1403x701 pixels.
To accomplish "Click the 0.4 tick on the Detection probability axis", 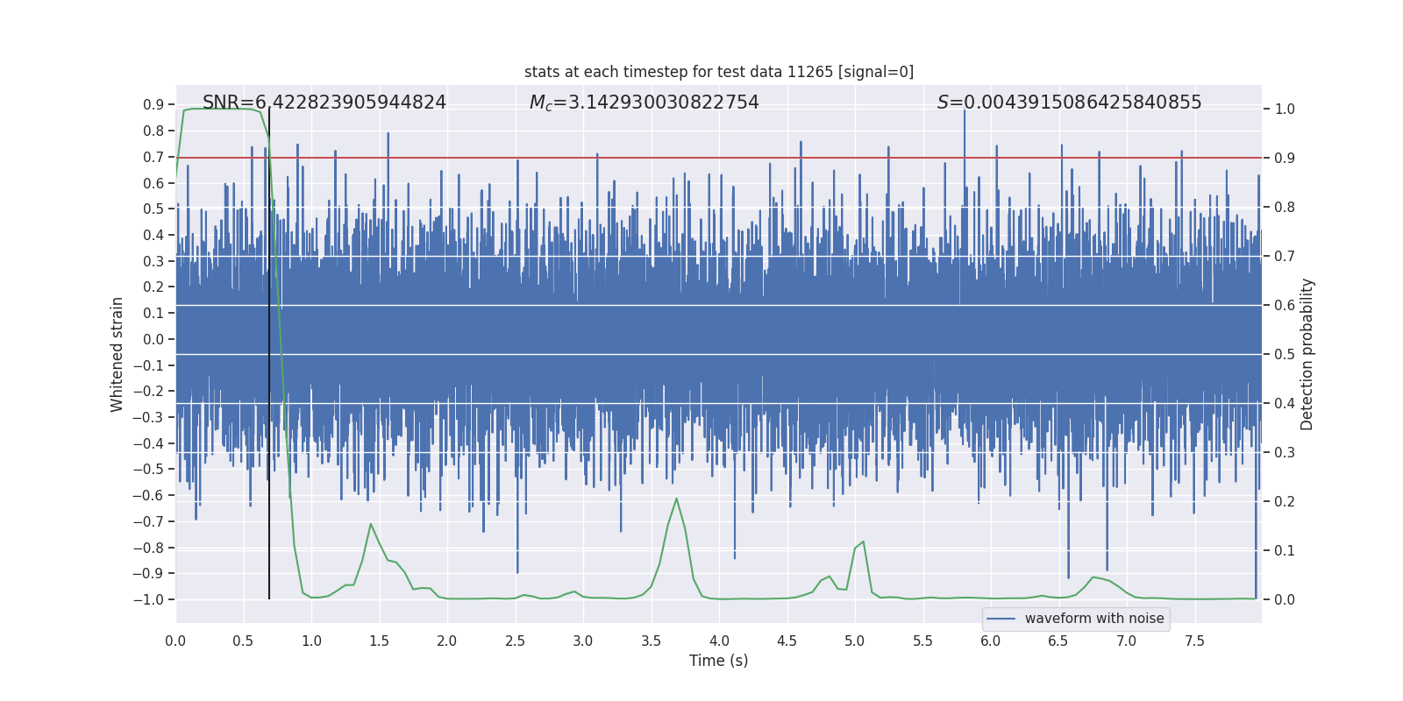I will coord(1285,404).
